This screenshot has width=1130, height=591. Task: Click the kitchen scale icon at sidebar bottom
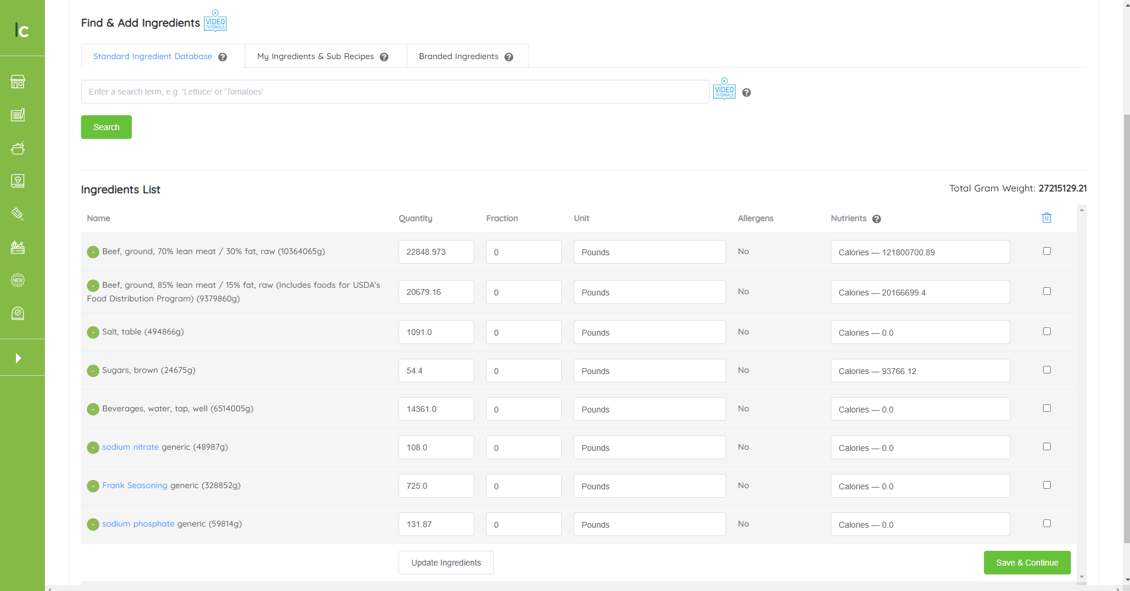point(18,313)
